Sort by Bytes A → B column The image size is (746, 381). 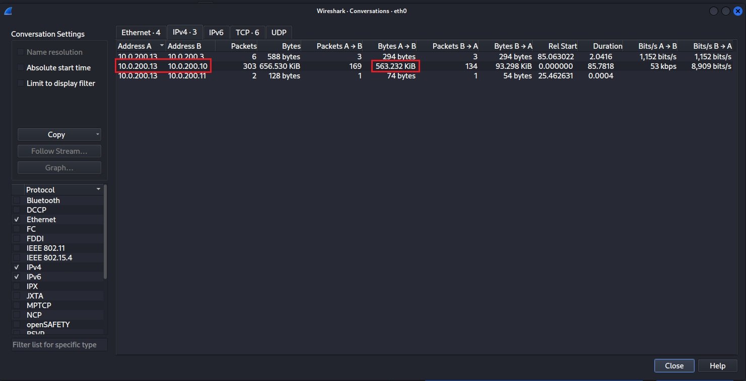(390, 46)
